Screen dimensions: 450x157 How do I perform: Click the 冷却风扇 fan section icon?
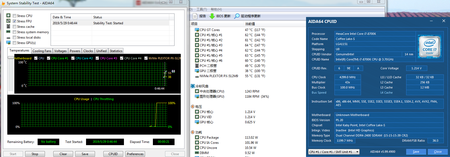[193, 86]
